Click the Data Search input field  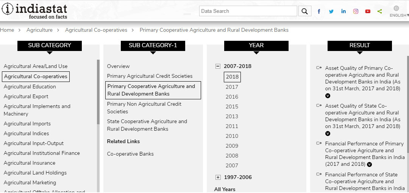click(248, 11)
